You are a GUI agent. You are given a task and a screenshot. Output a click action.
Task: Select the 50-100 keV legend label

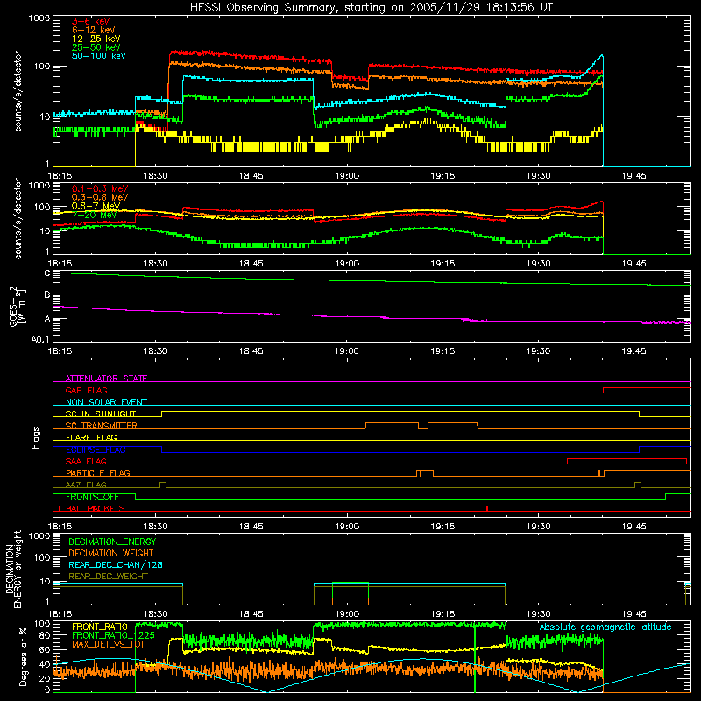[99, 55]
